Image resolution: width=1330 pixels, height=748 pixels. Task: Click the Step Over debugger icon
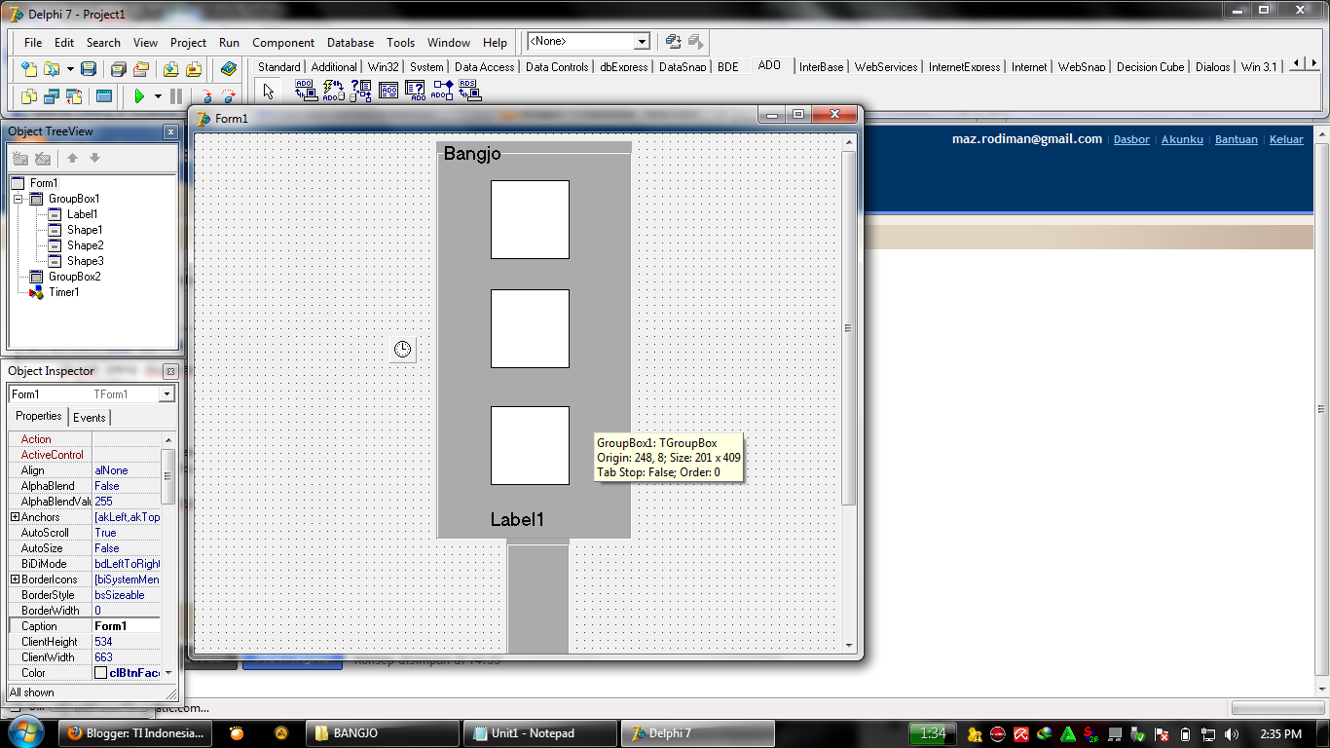click(228, 96)
